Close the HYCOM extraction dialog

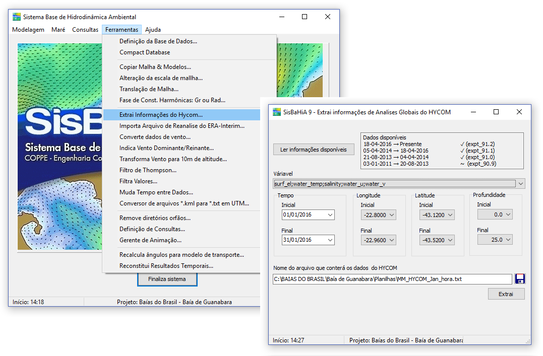coord(519,112)
